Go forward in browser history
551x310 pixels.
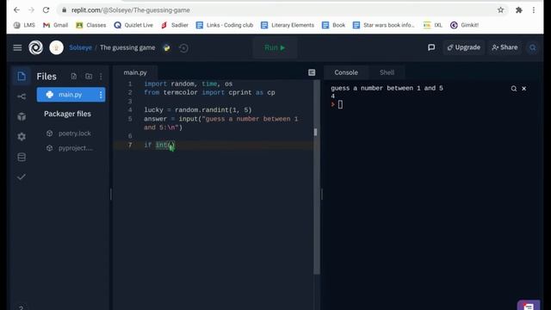pyautogui.click(x=31, y=10)
